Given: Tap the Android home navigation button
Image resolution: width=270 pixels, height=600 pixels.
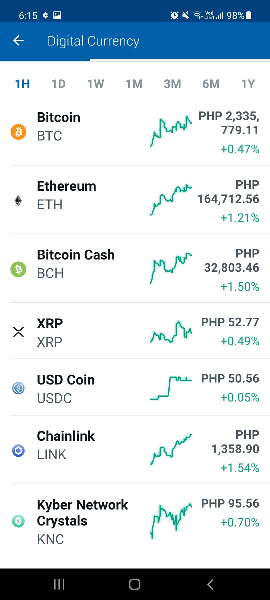Looking at the screenshot, I should pyautogui.click(x=134, y=584).
